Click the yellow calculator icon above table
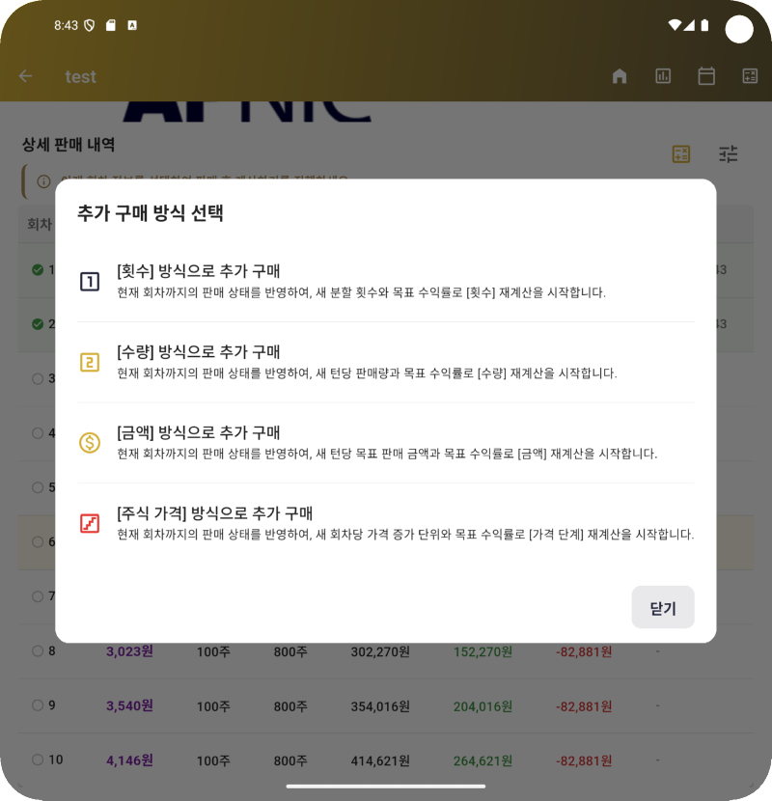This screenshot has height=801, width=772. [x=681, y=154]
